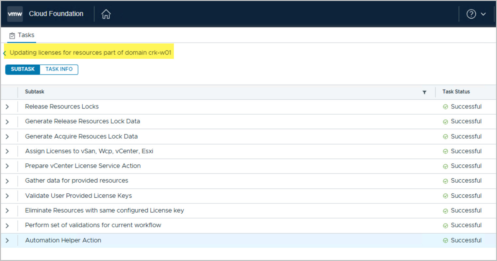Click success icon for Automation Helper Action
Image resolution: width=497 pixels, height=261 pixels.
(445, 240)
